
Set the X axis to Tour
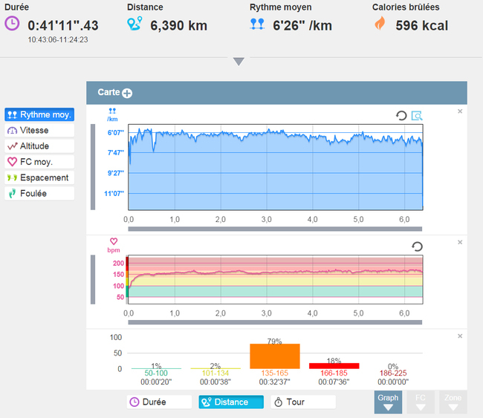pyautogui.click(x=303, y=402)
